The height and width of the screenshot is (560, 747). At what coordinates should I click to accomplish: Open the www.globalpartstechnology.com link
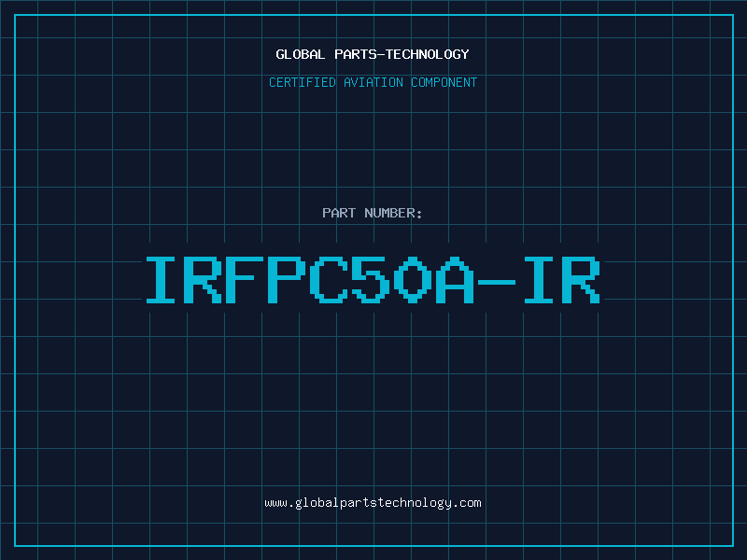pos(373,503)
